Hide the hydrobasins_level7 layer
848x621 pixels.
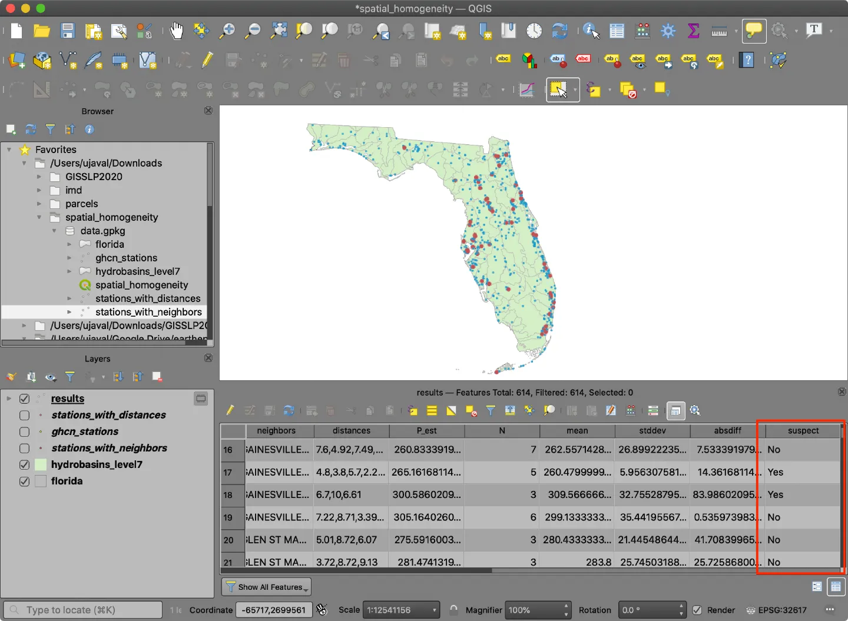pos(24,464)
